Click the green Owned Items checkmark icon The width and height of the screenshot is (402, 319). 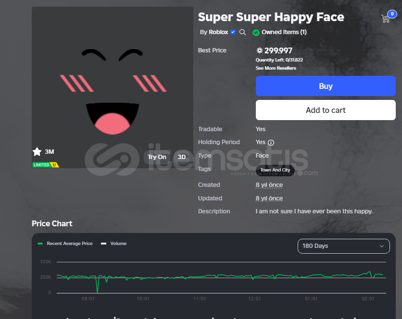(256, 33)
